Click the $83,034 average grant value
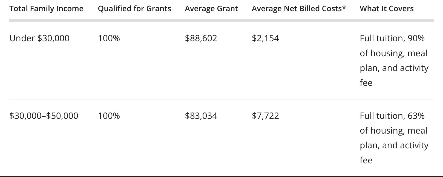This screenshot has width=443, height=177. click(201, 116)
